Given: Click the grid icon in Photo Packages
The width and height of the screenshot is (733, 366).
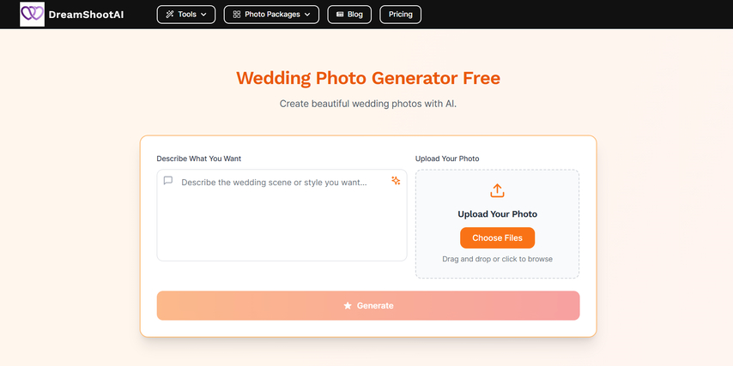Looking at the screenshot, I should pyautogui.click(x=237, y=15).
